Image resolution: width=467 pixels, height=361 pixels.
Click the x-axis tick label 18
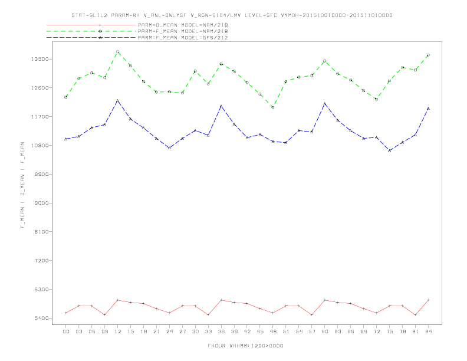(143, 332)
